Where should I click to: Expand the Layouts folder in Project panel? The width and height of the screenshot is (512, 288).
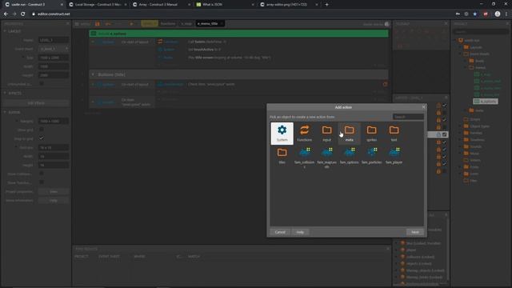pos(461,47)
